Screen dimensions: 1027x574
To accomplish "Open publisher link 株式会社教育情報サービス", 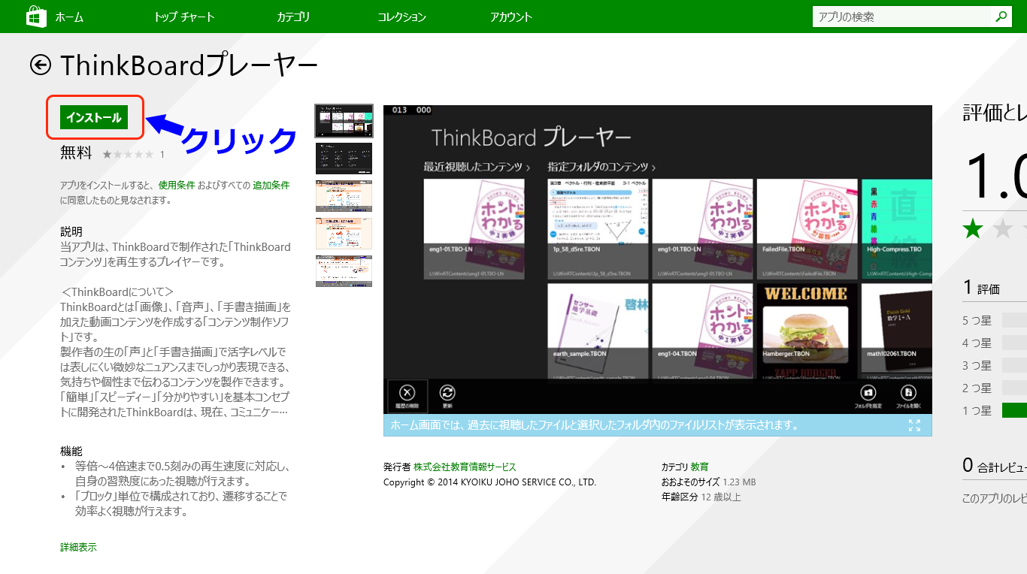I will tap(465, 467).
